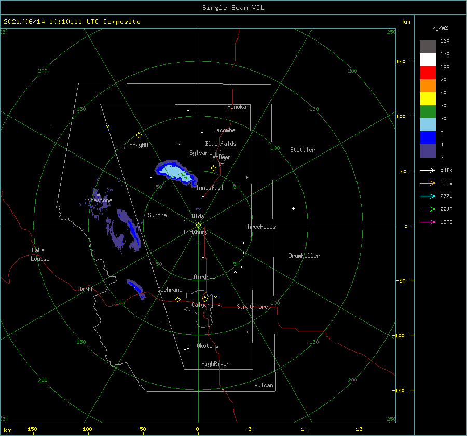Click the white 04DK arrow icon
The width and height of the screenshot is (467, 436).
point(428,170)
